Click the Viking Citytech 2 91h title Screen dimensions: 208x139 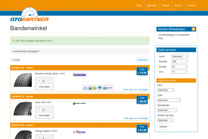pyautogui.click(x=46, y=131)
